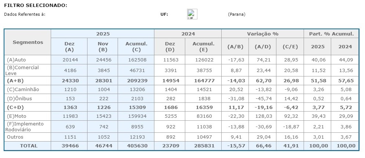Click the FILTRO SELECIONADO heading
The image size is (365, 158).
[36, 5]
